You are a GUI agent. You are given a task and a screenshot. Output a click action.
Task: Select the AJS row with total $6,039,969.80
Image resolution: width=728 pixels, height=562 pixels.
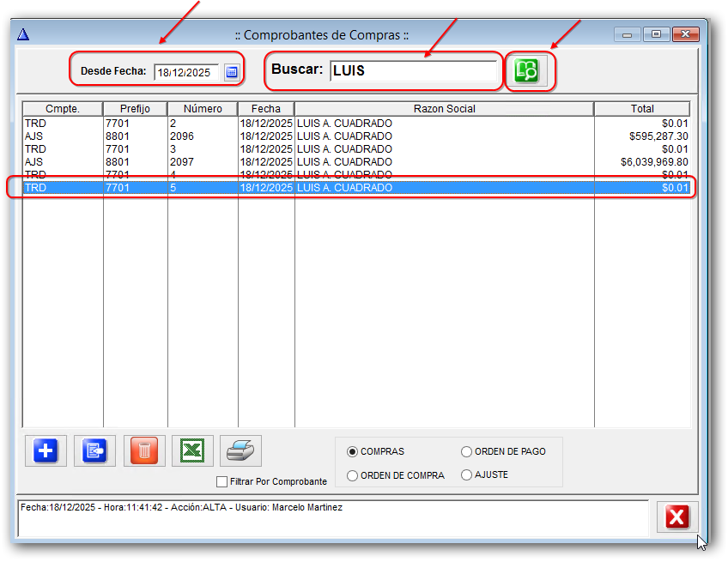pyautogui.click(x=343, y=162)
